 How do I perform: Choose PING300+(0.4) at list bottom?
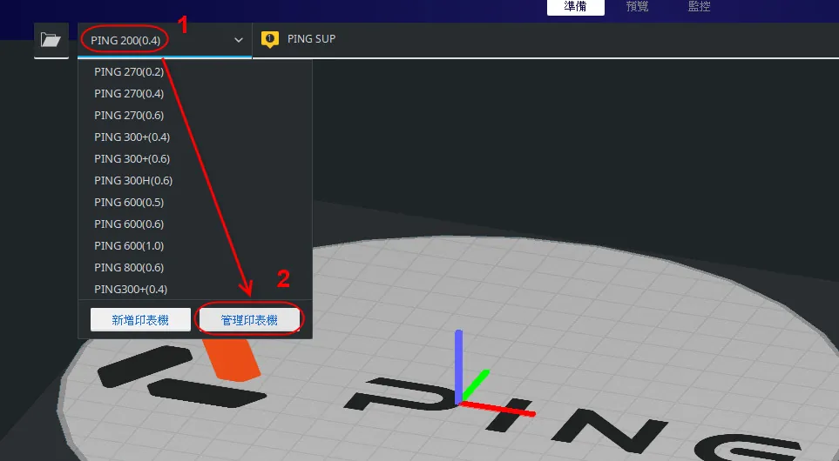195,290
